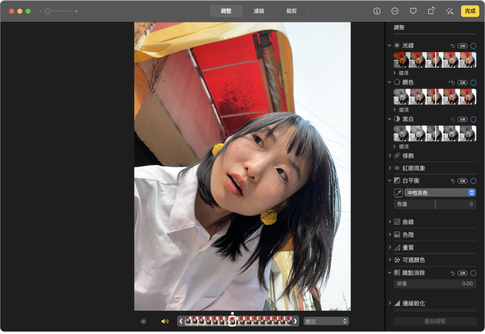
Task: Click Auto button for 顏色
Action: point(463,82)
